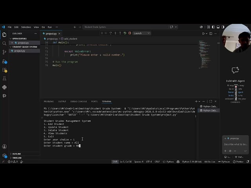Open the Search view in activity bar
The width and height of the screenshot is (251, 188).
click(4, 43)
